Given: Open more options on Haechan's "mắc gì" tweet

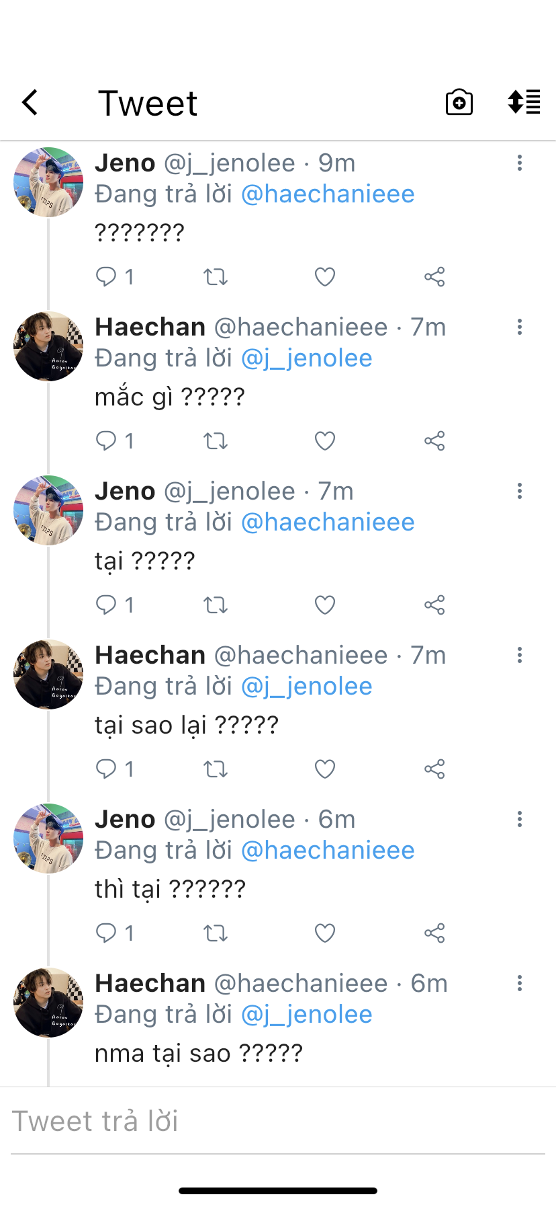Looking at the screenshot, I should [520, 327].
